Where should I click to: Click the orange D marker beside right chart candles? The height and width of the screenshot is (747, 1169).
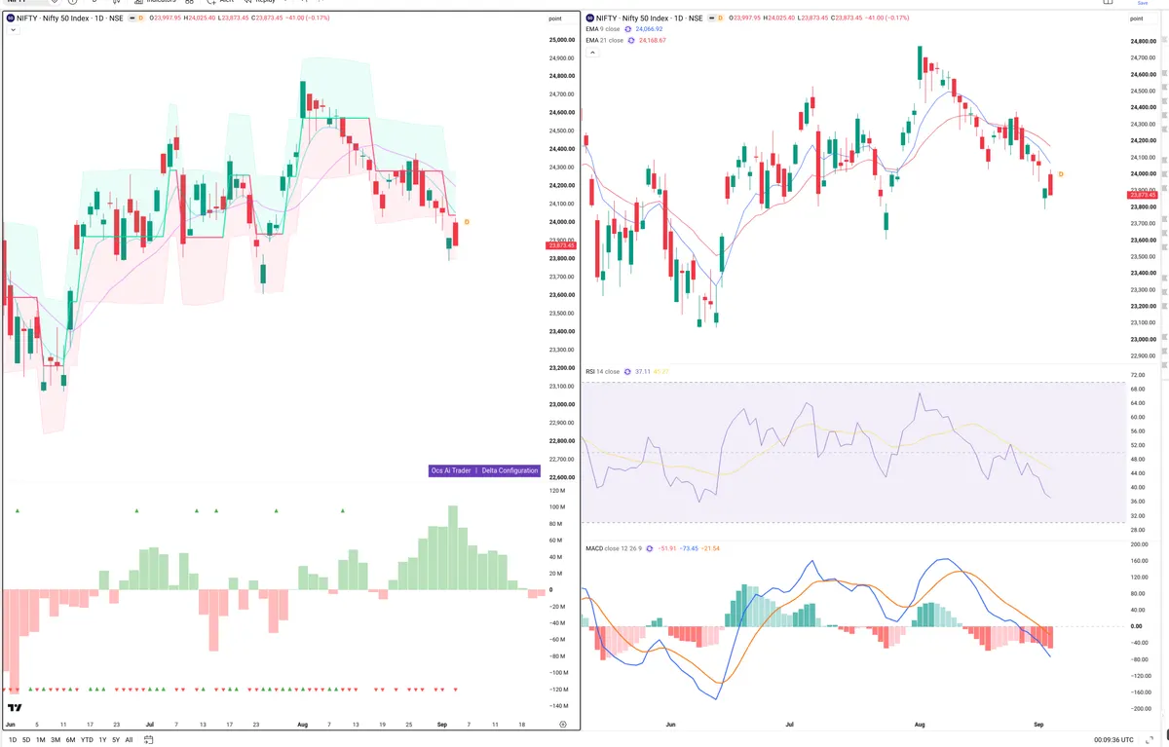point(1061,173)
